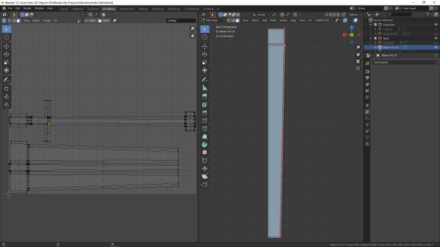The width and height of the screenshot is (440, 247).
Task: Click the Open image button in UV editor
Action: coord(104,20)
